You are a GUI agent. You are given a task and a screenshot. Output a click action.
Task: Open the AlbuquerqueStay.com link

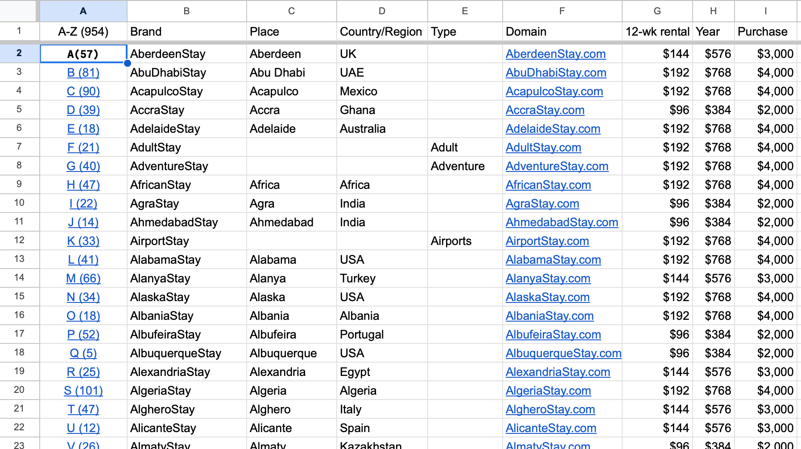pyautogui.click(x=563, y=353)
